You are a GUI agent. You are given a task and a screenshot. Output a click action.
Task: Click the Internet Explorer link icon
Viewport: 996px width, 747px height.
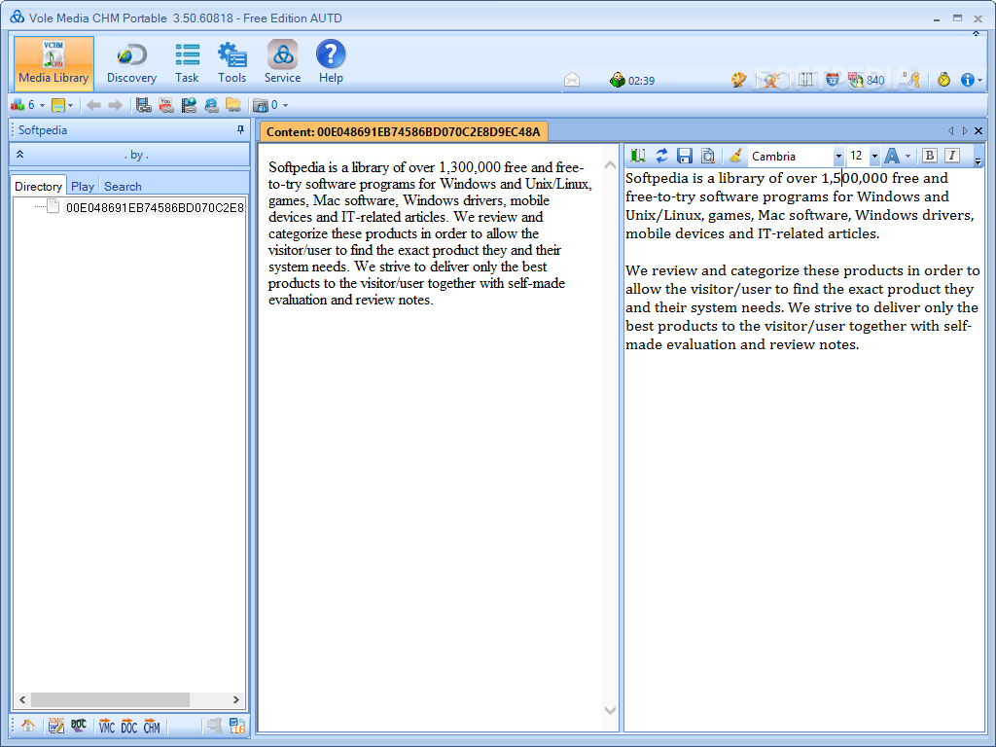[211, 105]
